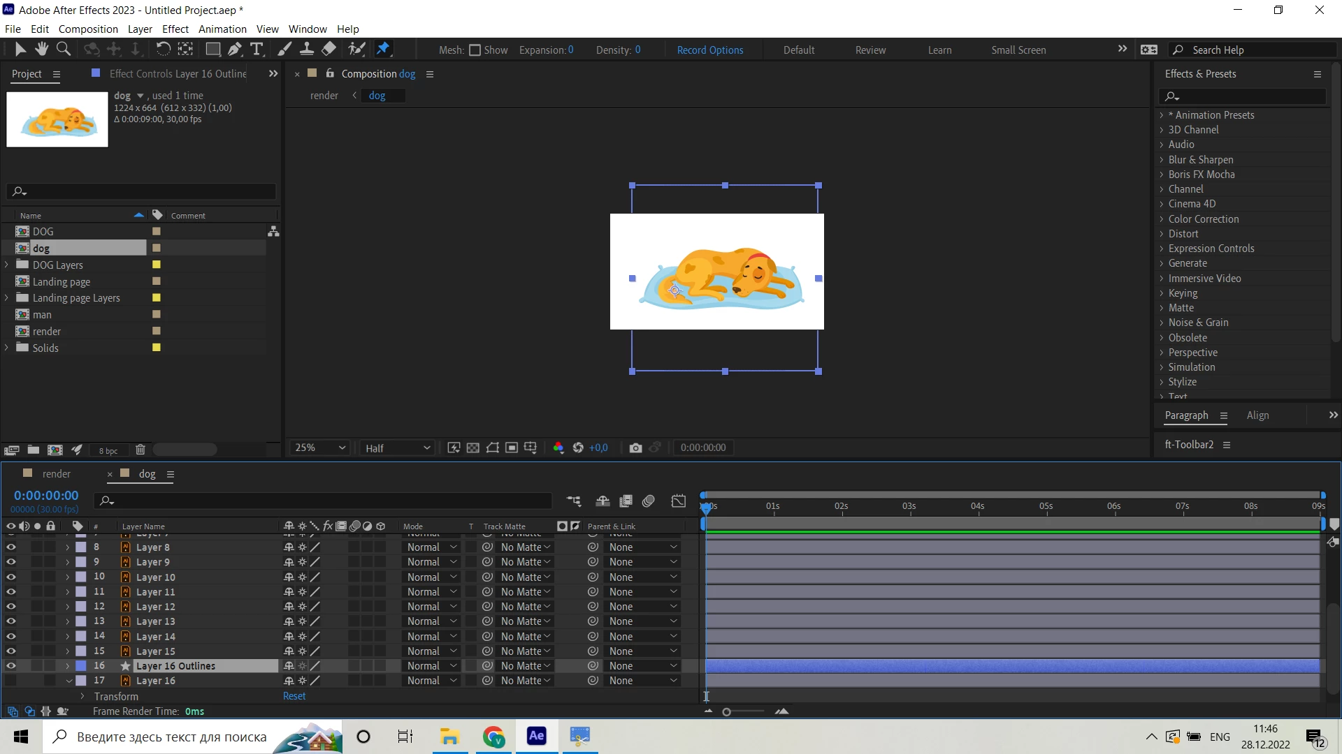Enable the Mesh Show checkbox
The width and height of the screenshot is (1342, 754).
coord(475,50)
